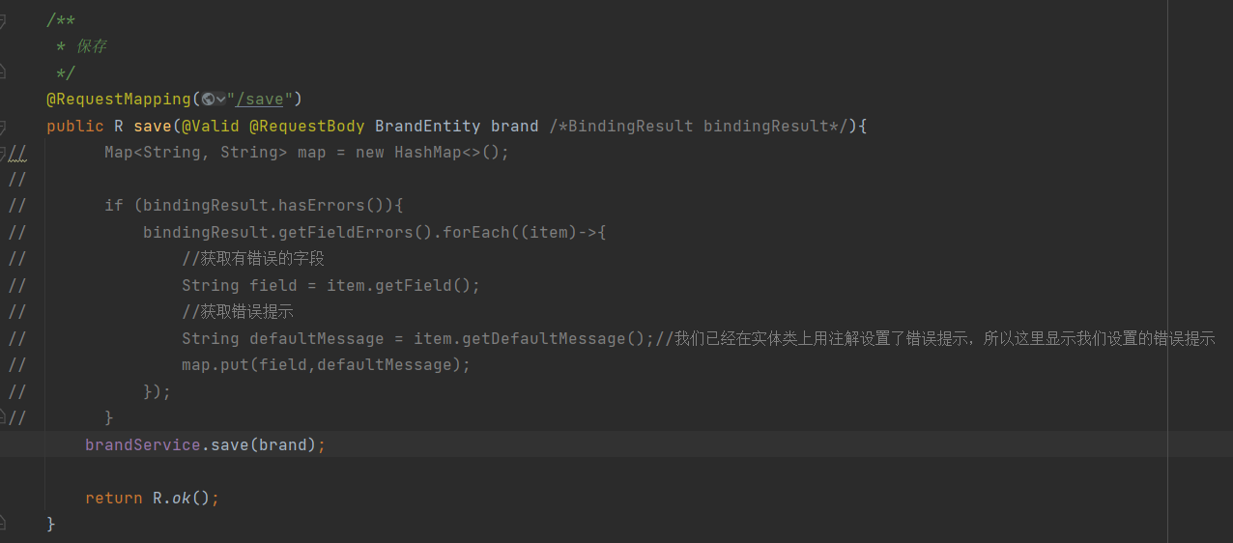Click the globe icon in @RequestMapping
Image resolution: width=1233 pixels, height=543 pixels.
(208, 100)
